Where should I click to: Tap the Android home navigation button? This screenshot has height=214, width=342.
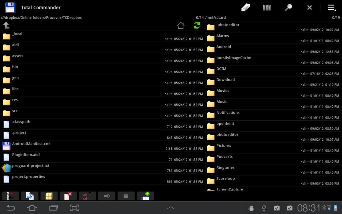[x=32, y=208]
